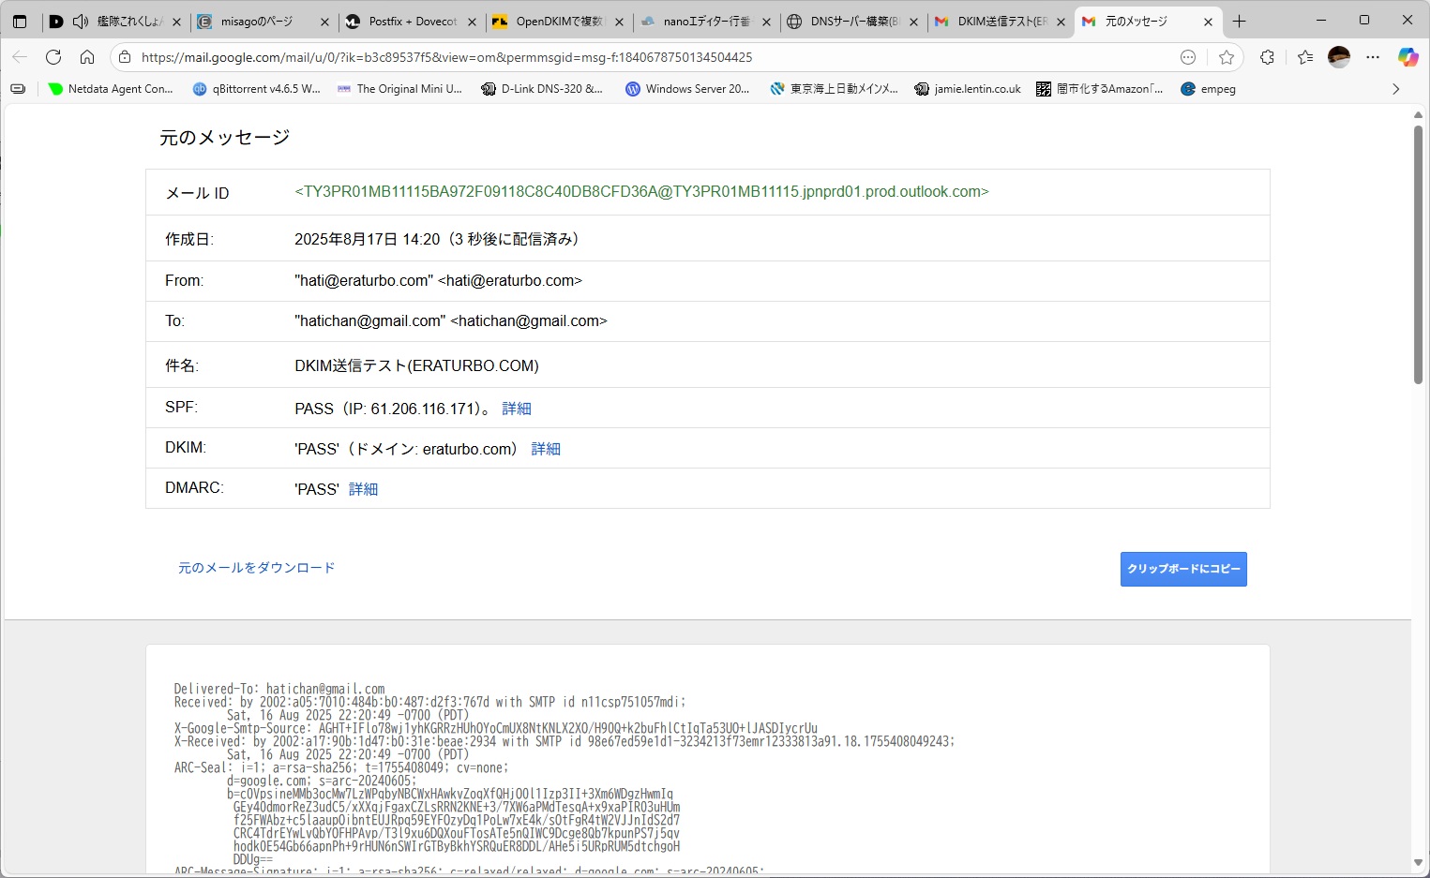Click the reader options icon in address bar

(1188, 57)
